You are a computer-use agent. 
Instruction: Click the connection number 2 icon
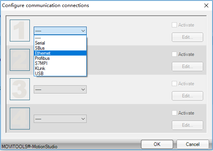20,60
